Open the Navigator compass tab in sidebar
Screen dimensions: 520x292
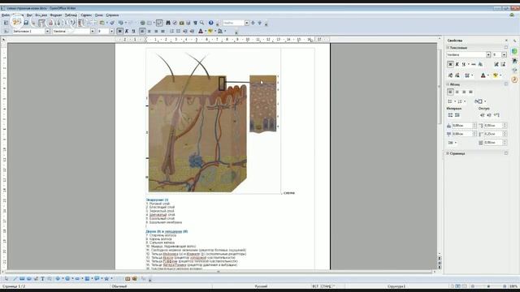point(514,79)
